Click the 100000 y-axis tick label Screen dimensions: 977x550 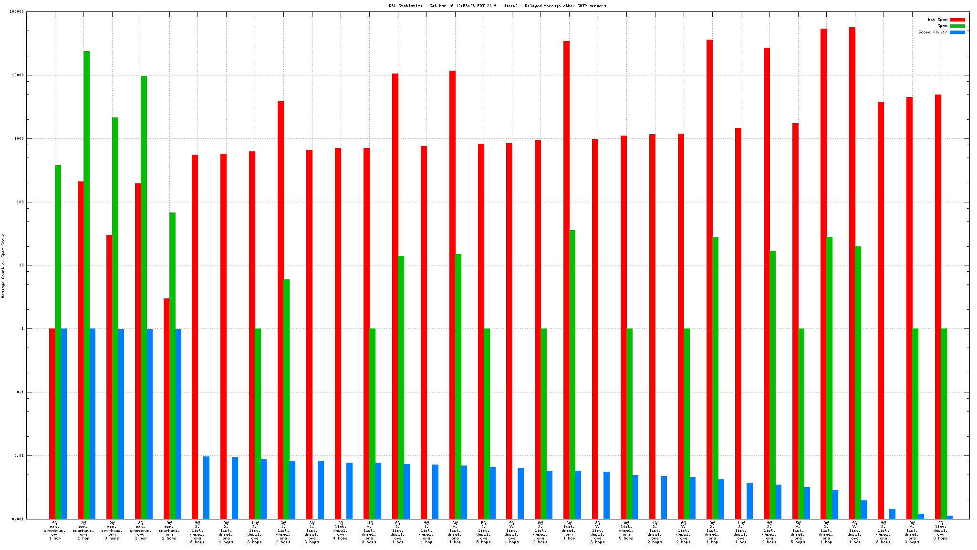[x=17, y=12]
